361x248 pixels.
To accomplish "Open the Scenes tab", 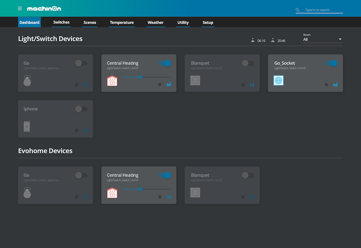I will click(x=90, y=22).
